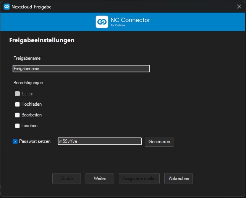This screenshot has width=246, height=198.
Task: Proceed with the Weiter button
Action: pos(100,178)
